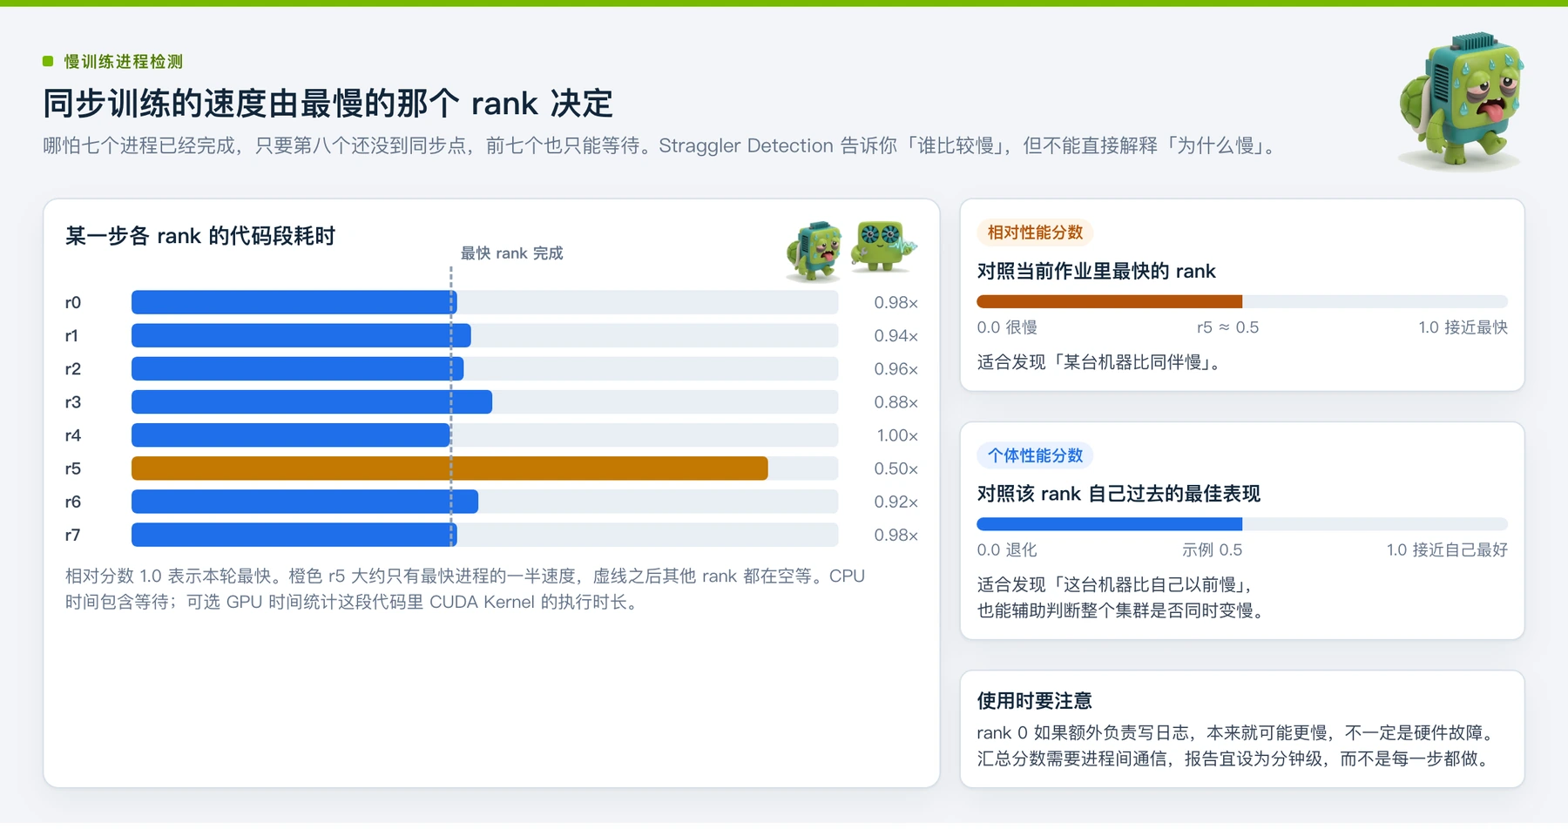The height and width of the screenshot is (829, 1568).
Task: Click the green square bullet beside 慢训练进程检测
Action: pyautogui.click(x=48, y=61)
